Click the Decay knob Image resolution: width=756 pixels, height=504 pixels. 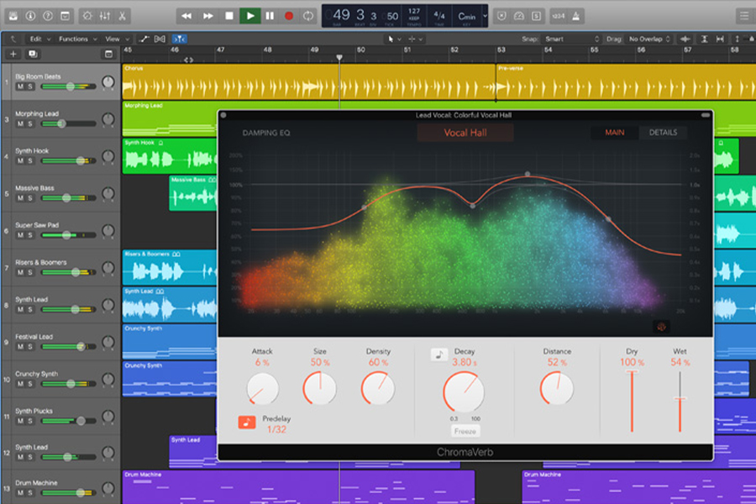click(x=464, y=391)
